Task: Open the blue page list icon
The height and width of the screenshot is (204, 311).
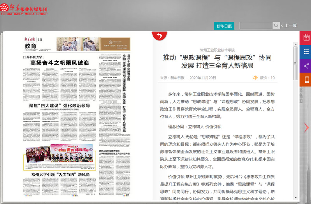Action: pyautogui.click(x=306, y=52)
